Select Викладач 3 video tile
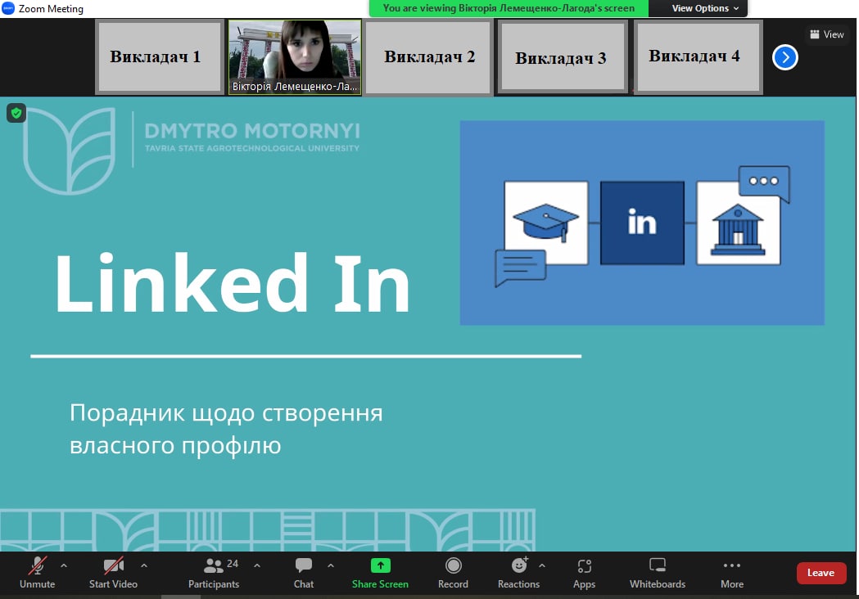 click(x=562, y=57)
